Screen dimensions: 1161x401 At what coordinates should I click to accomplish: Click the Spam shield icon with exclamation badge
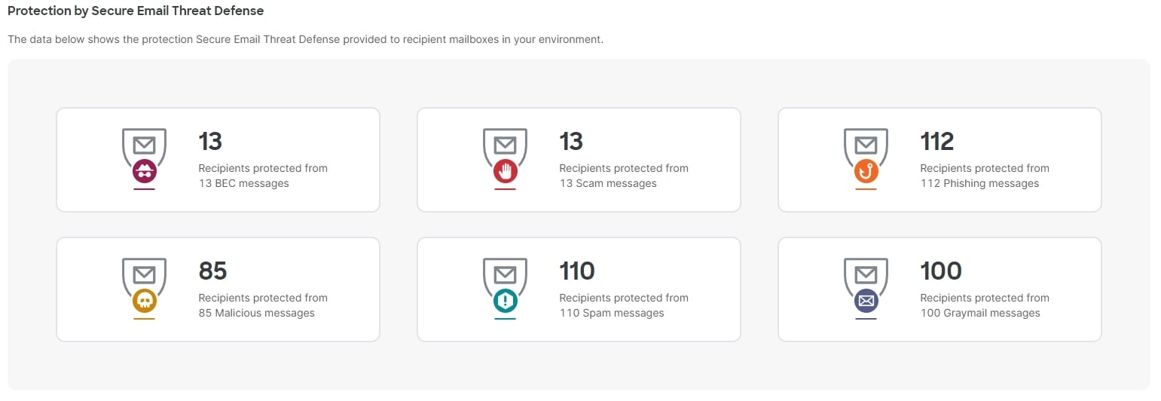(505, 288)
